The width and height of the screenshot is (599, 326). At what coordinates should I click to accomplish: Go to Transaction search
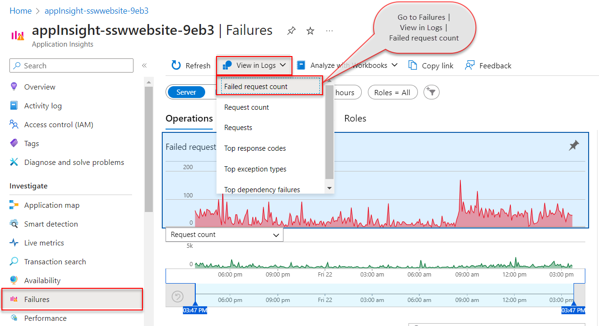pos(55,261)
